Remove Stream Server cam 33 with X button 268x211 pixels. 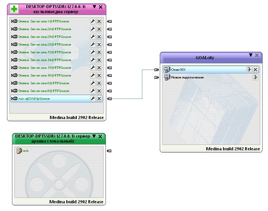tap(99, 52)
